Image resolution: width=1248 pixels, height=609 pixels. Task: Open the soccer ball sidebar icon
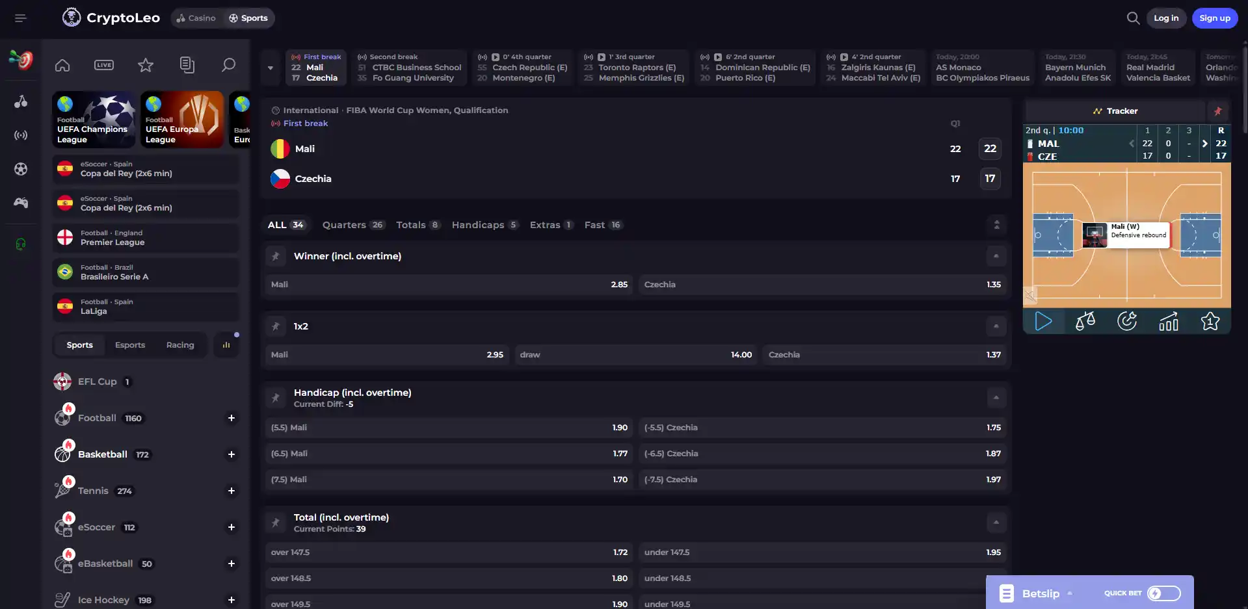[x=21, y=169]
